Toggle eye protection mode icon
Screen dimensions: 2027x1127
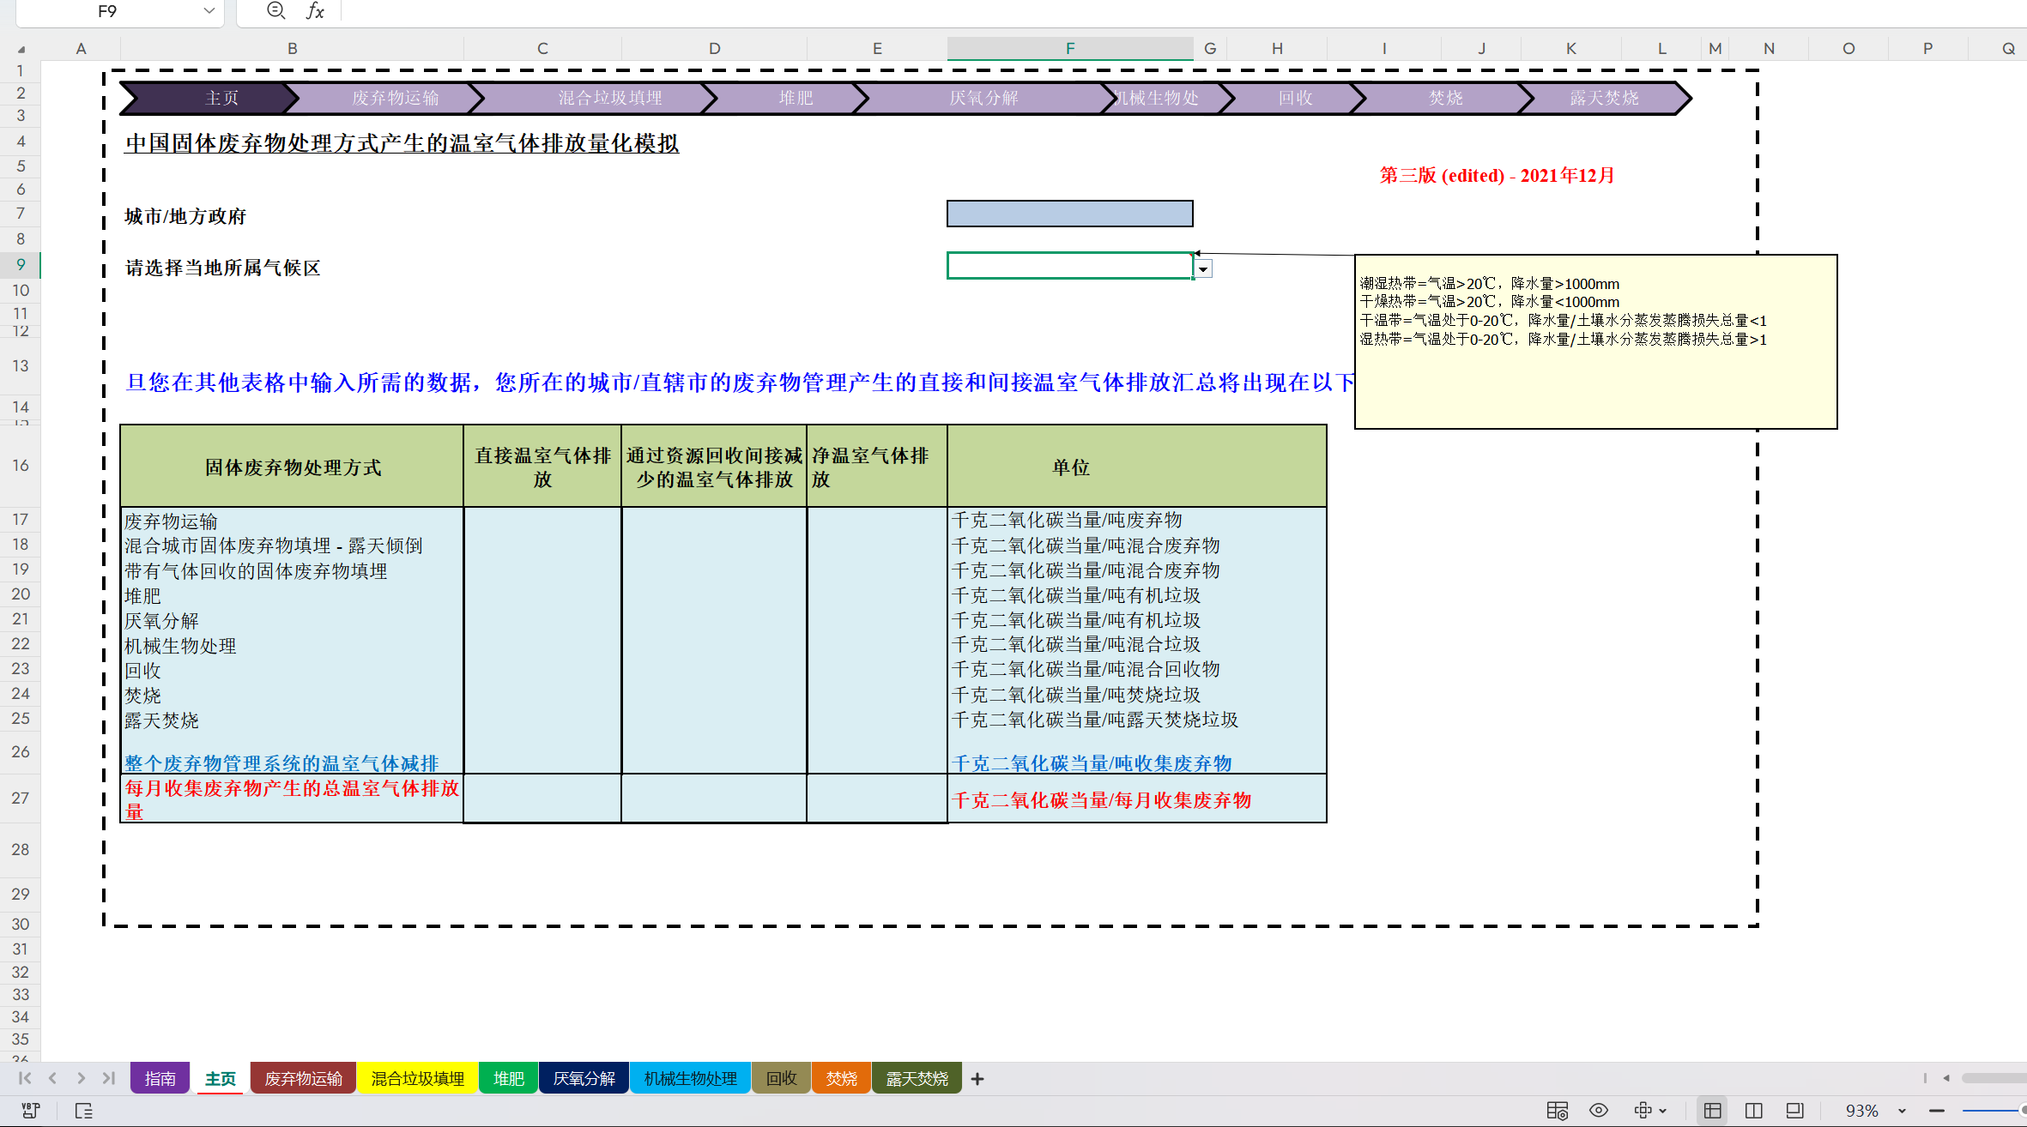point(1599,1111)
